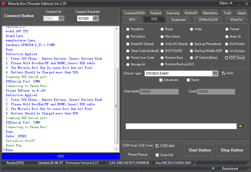Click the Ready(SPD) status bar text
The height and width of the screenshot is (172, 251).
[x=15, y=163]
